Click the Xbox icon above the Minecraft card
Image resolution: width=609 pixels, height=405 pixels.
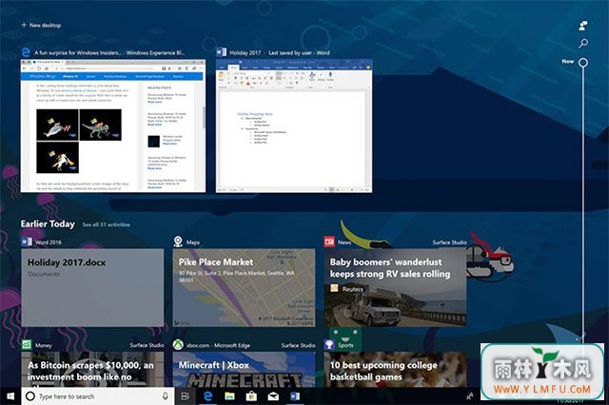pos(178,344)
